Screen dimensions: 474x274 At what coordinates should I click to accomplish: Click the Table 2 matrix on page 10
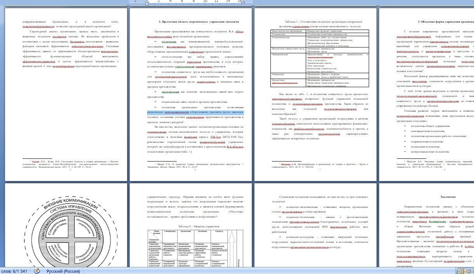(195, 249)
